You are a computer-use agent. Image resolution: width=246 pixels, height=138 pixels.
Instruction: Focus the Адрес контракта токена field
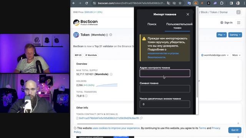165,73
